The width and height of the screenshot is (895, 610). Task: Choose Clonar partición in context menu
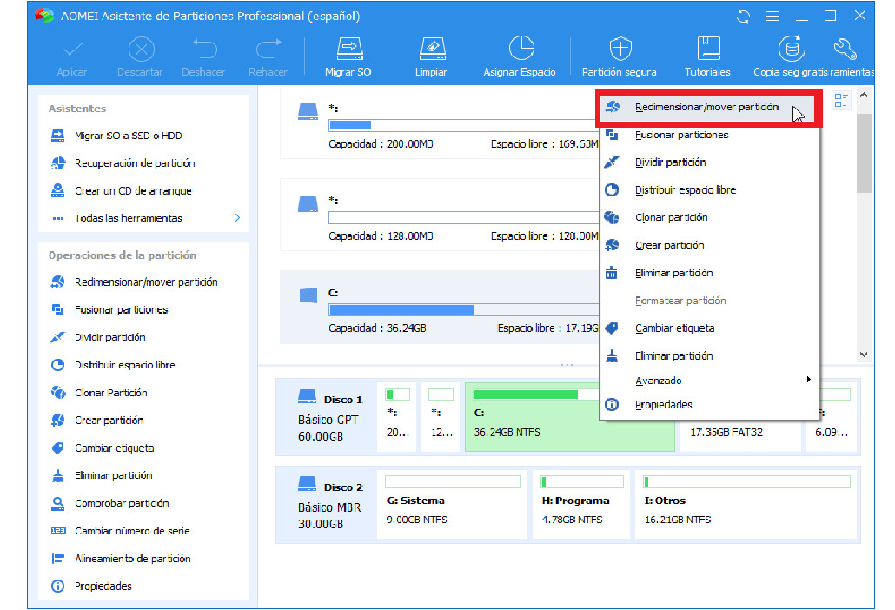[709, 217]
